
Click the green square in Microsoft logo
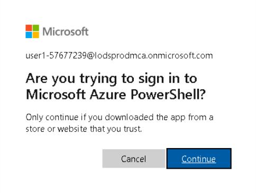pyautogui.click(x=36, y=28)
